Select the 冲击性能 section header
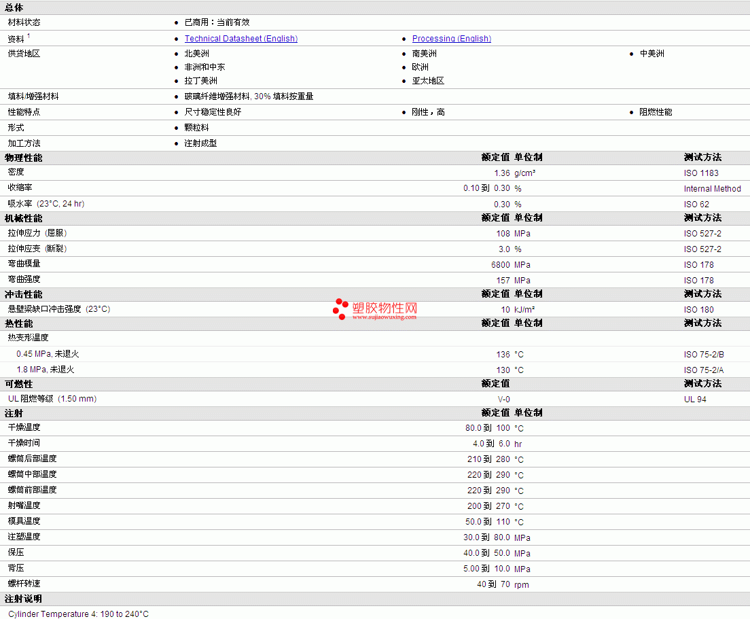Image resolution: width=750 pixels, height=619 pixels. click(23, 295)
